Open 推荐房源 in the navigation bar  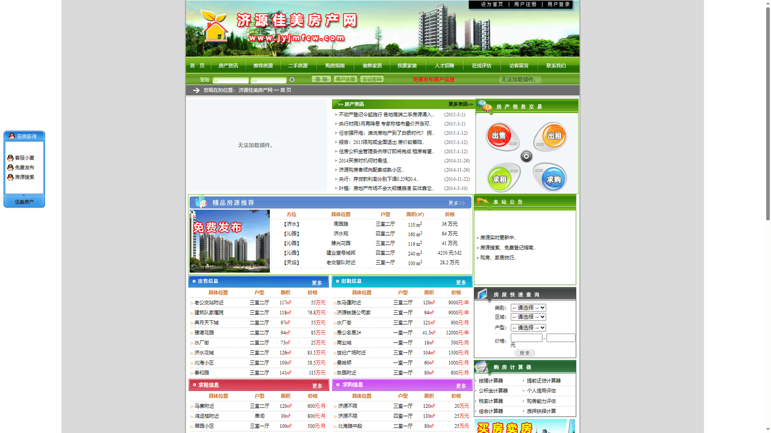click(263, 66)
